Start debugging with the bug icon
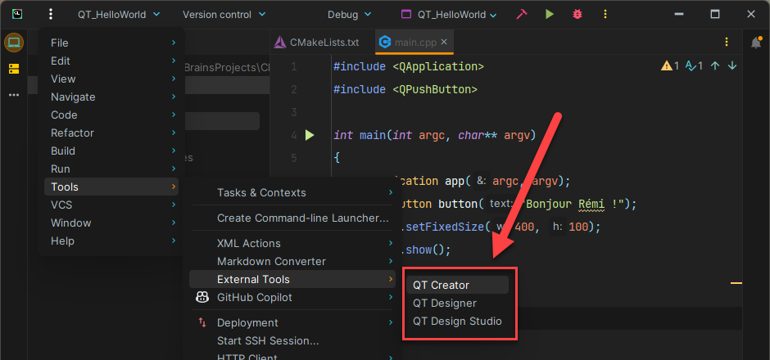770x360 pixels. [577, 14]
